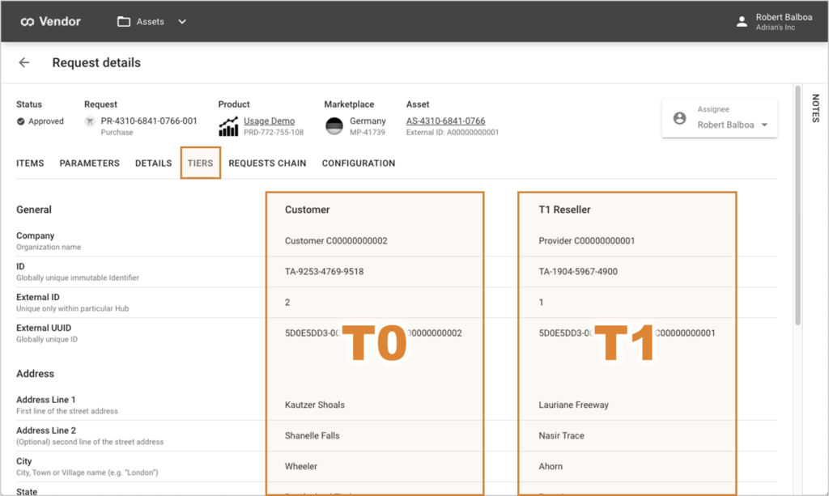Select the TIERS tab

pos(201,163)
